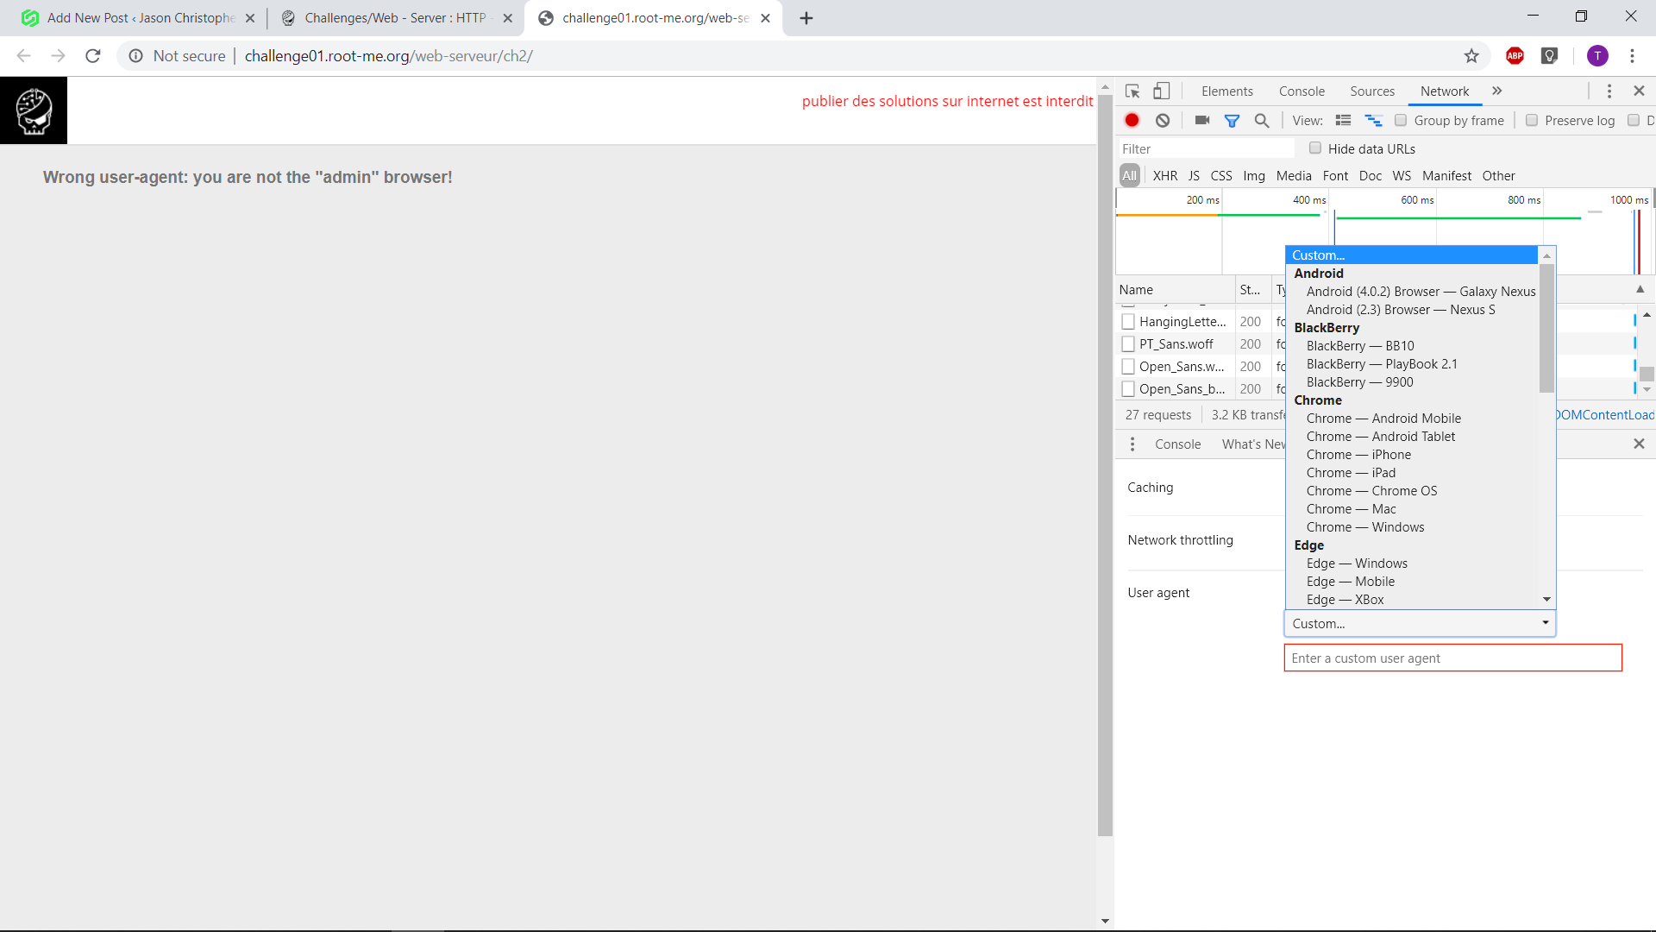Enable Hide data URLs
Viewport: 1656px width, 932px height.
pyautogui.click(x=1316, y=148)
